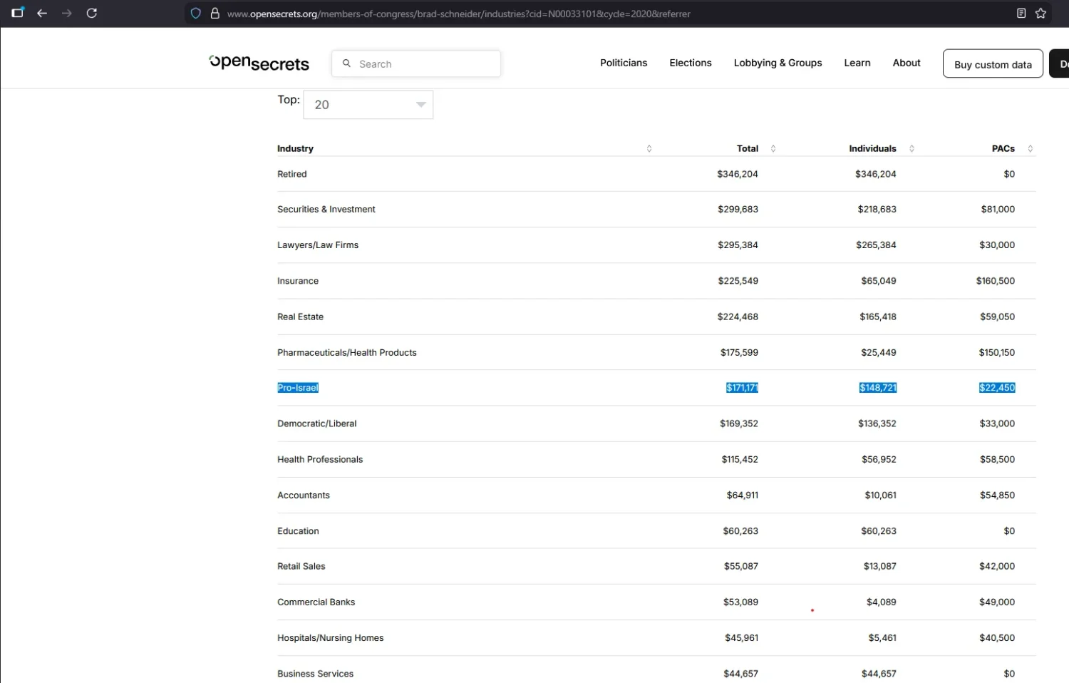Image resolution: width=1069 pixels, height=683 pixels.
Task: Sort by Industry column arrows
Action: 649,148
